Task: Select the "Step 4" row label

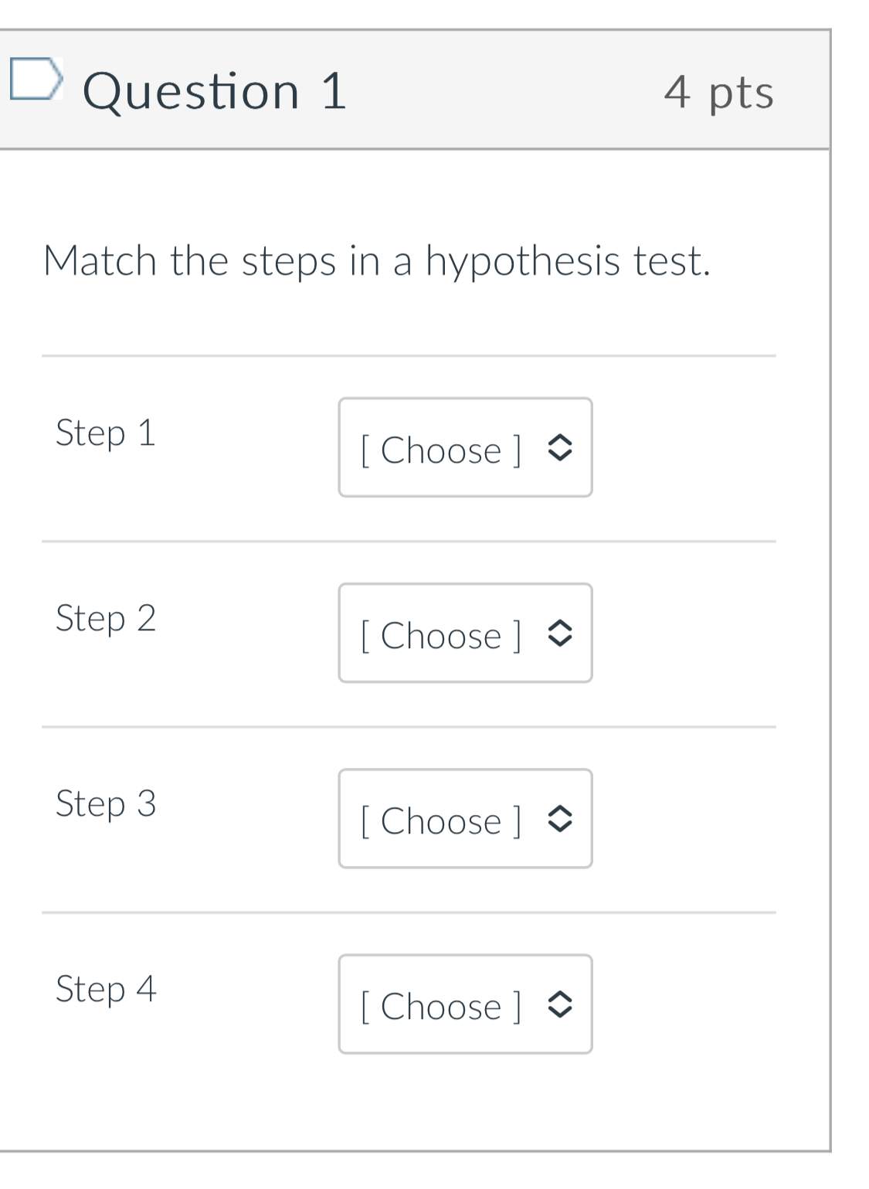Action: [106, 989]
